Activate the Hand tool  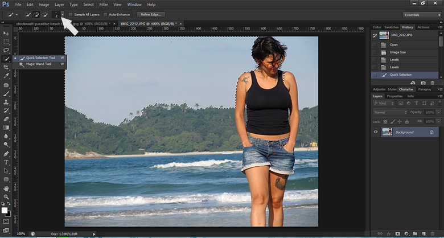[x=6, y=187]
